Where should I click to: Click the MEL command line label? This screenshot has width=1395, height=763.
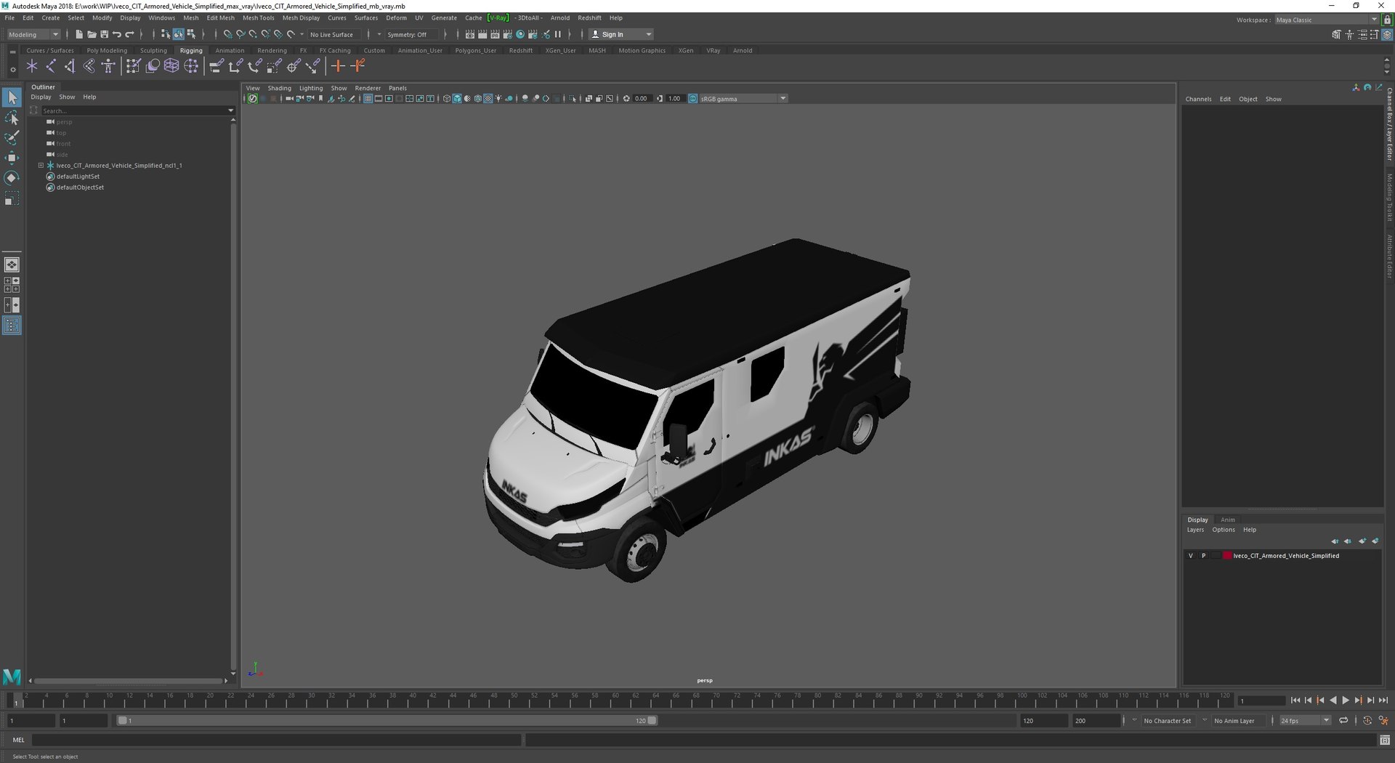tap(18, 740)
